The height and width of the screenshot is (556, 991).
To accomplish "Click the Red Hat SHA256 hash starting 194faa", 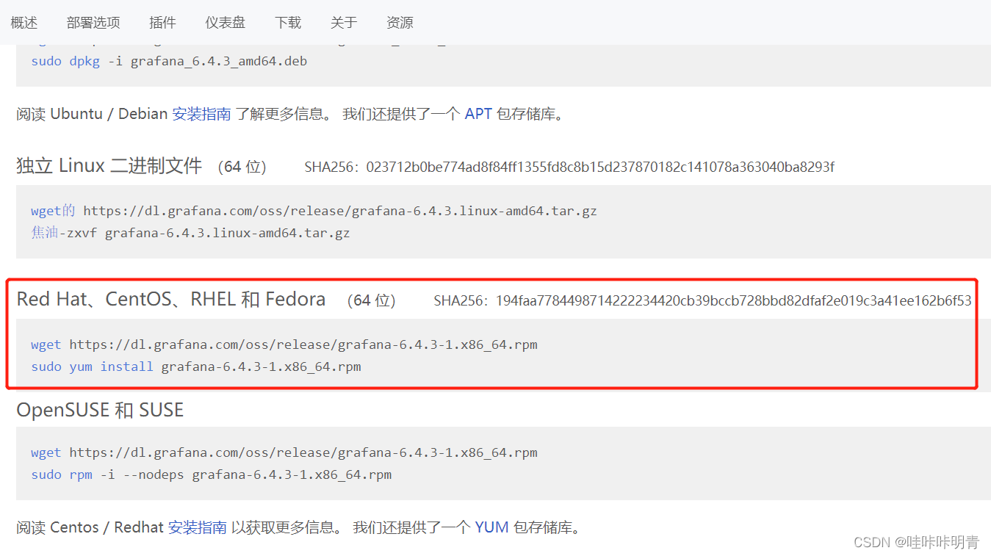I will coord(733,300).
